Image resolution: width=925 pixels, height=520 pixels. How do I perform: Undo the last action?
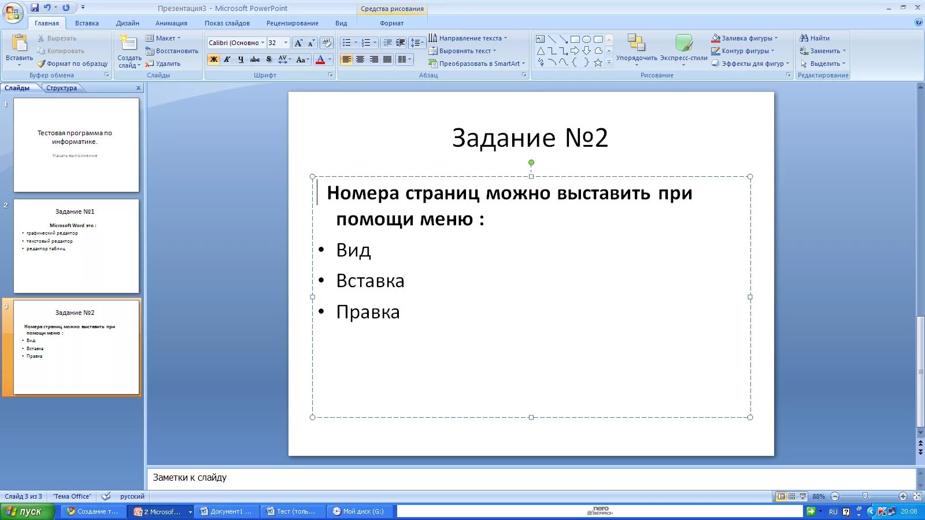coord(47,8)
